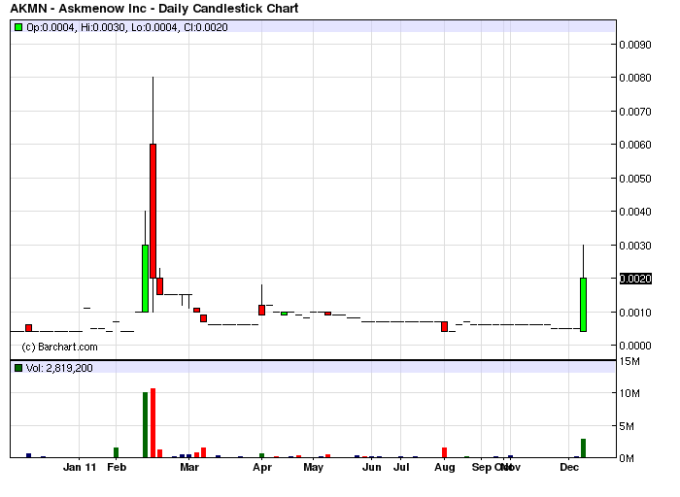Click the tall dark green February volume bar

coord(146,424)
